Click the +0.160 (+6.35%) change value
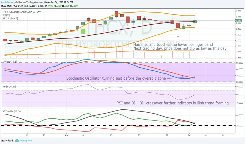Image resolution: width=245 pixels, height=144 pixels. 36,6
